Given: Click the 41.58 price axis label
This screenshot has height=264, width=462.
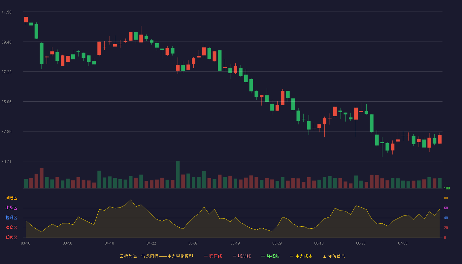Looking at the screenshot, I should coord(6,12).
